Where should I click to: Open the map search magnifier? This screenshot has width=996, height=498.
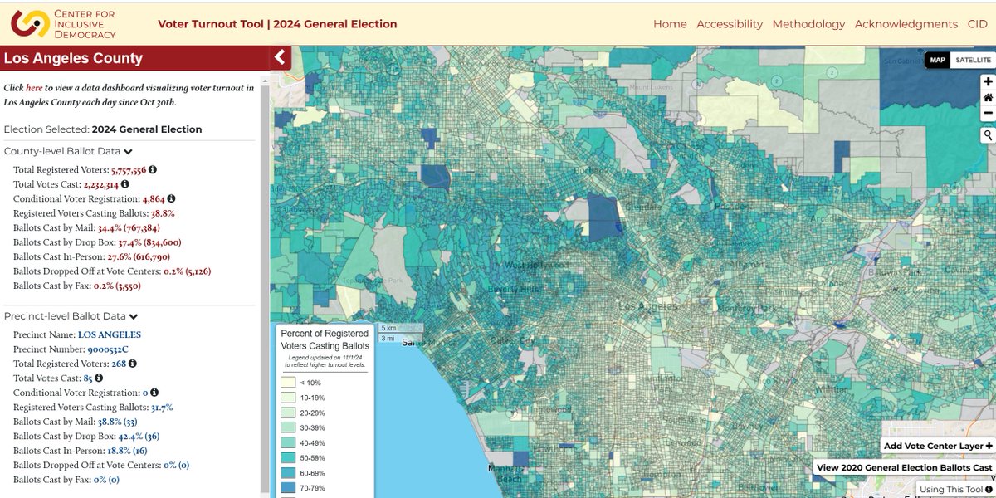988,135
